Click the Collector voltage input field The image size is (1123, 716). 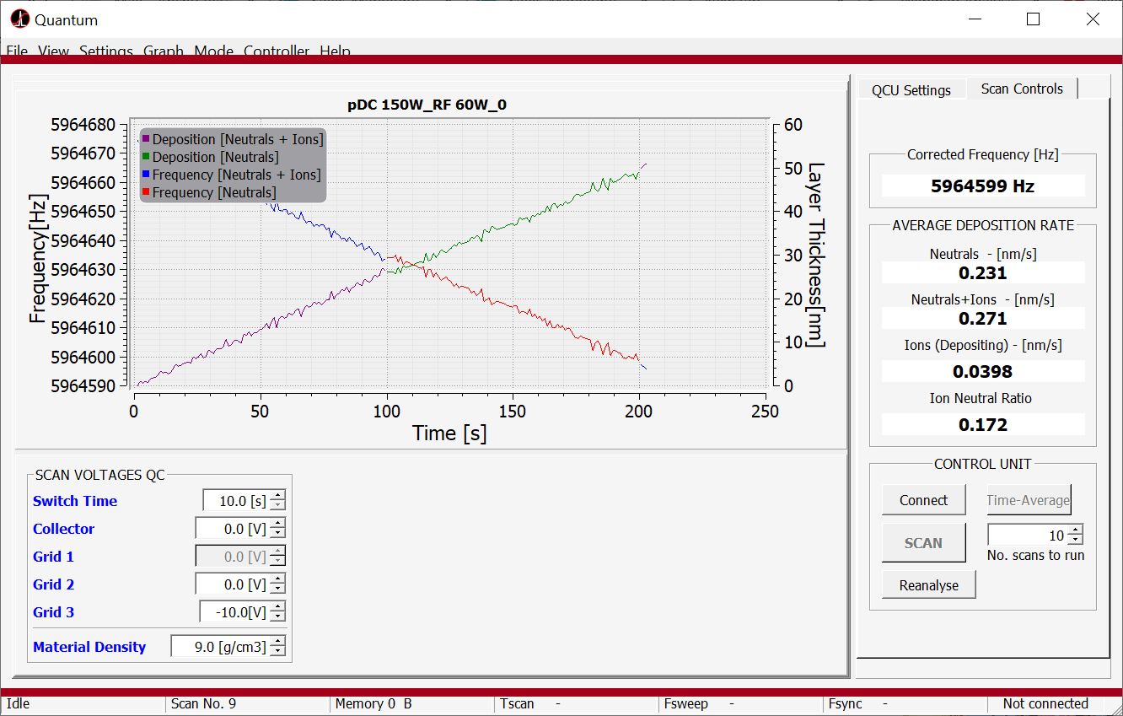pos(223,529)
